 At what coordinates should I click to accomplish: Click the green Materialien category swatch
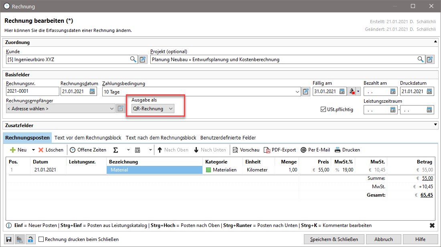tap(208, 170)
